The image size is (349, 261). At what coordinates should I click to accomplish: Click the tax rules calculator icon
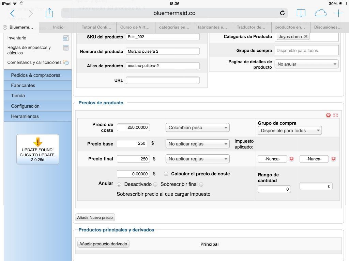[66, 48]
